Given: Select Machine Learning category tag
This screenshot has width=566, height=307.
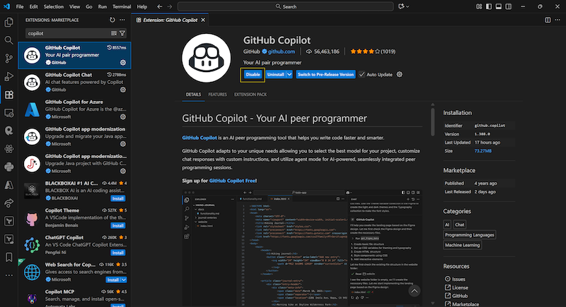Looking at the screenshot, I should (462, 245).
